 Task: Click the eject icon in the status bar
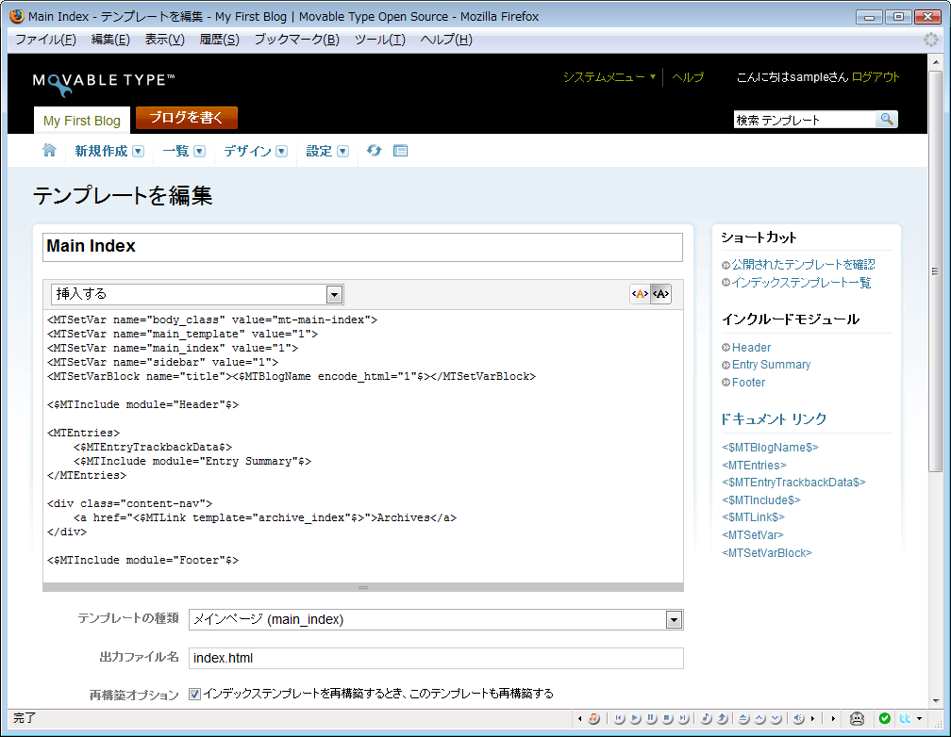click(x=744, y=719)
